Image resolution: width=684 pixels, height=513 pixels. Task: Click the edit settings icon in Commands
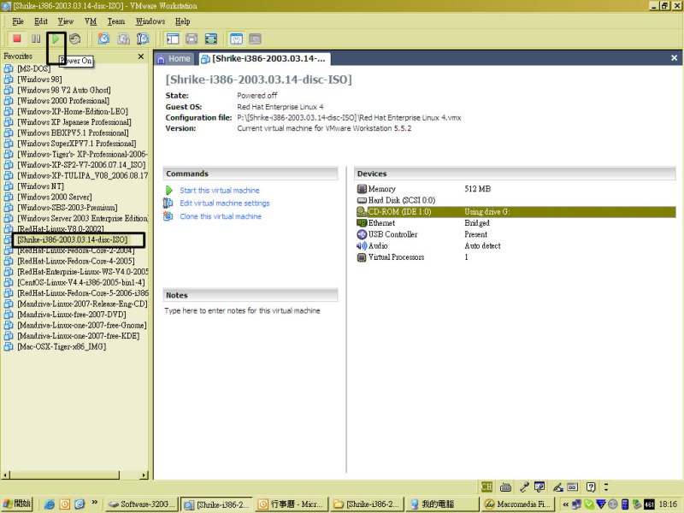168,203
